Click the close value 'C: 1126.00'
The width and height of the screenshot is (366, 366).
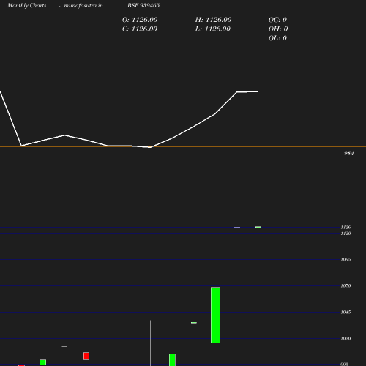(140, 29)
